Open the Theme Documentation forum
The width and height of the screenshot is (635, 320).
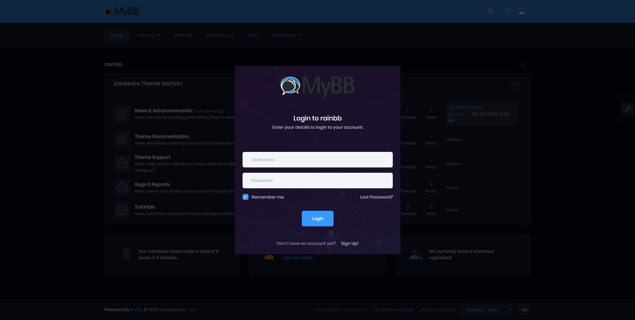click(x=162, y=136)
